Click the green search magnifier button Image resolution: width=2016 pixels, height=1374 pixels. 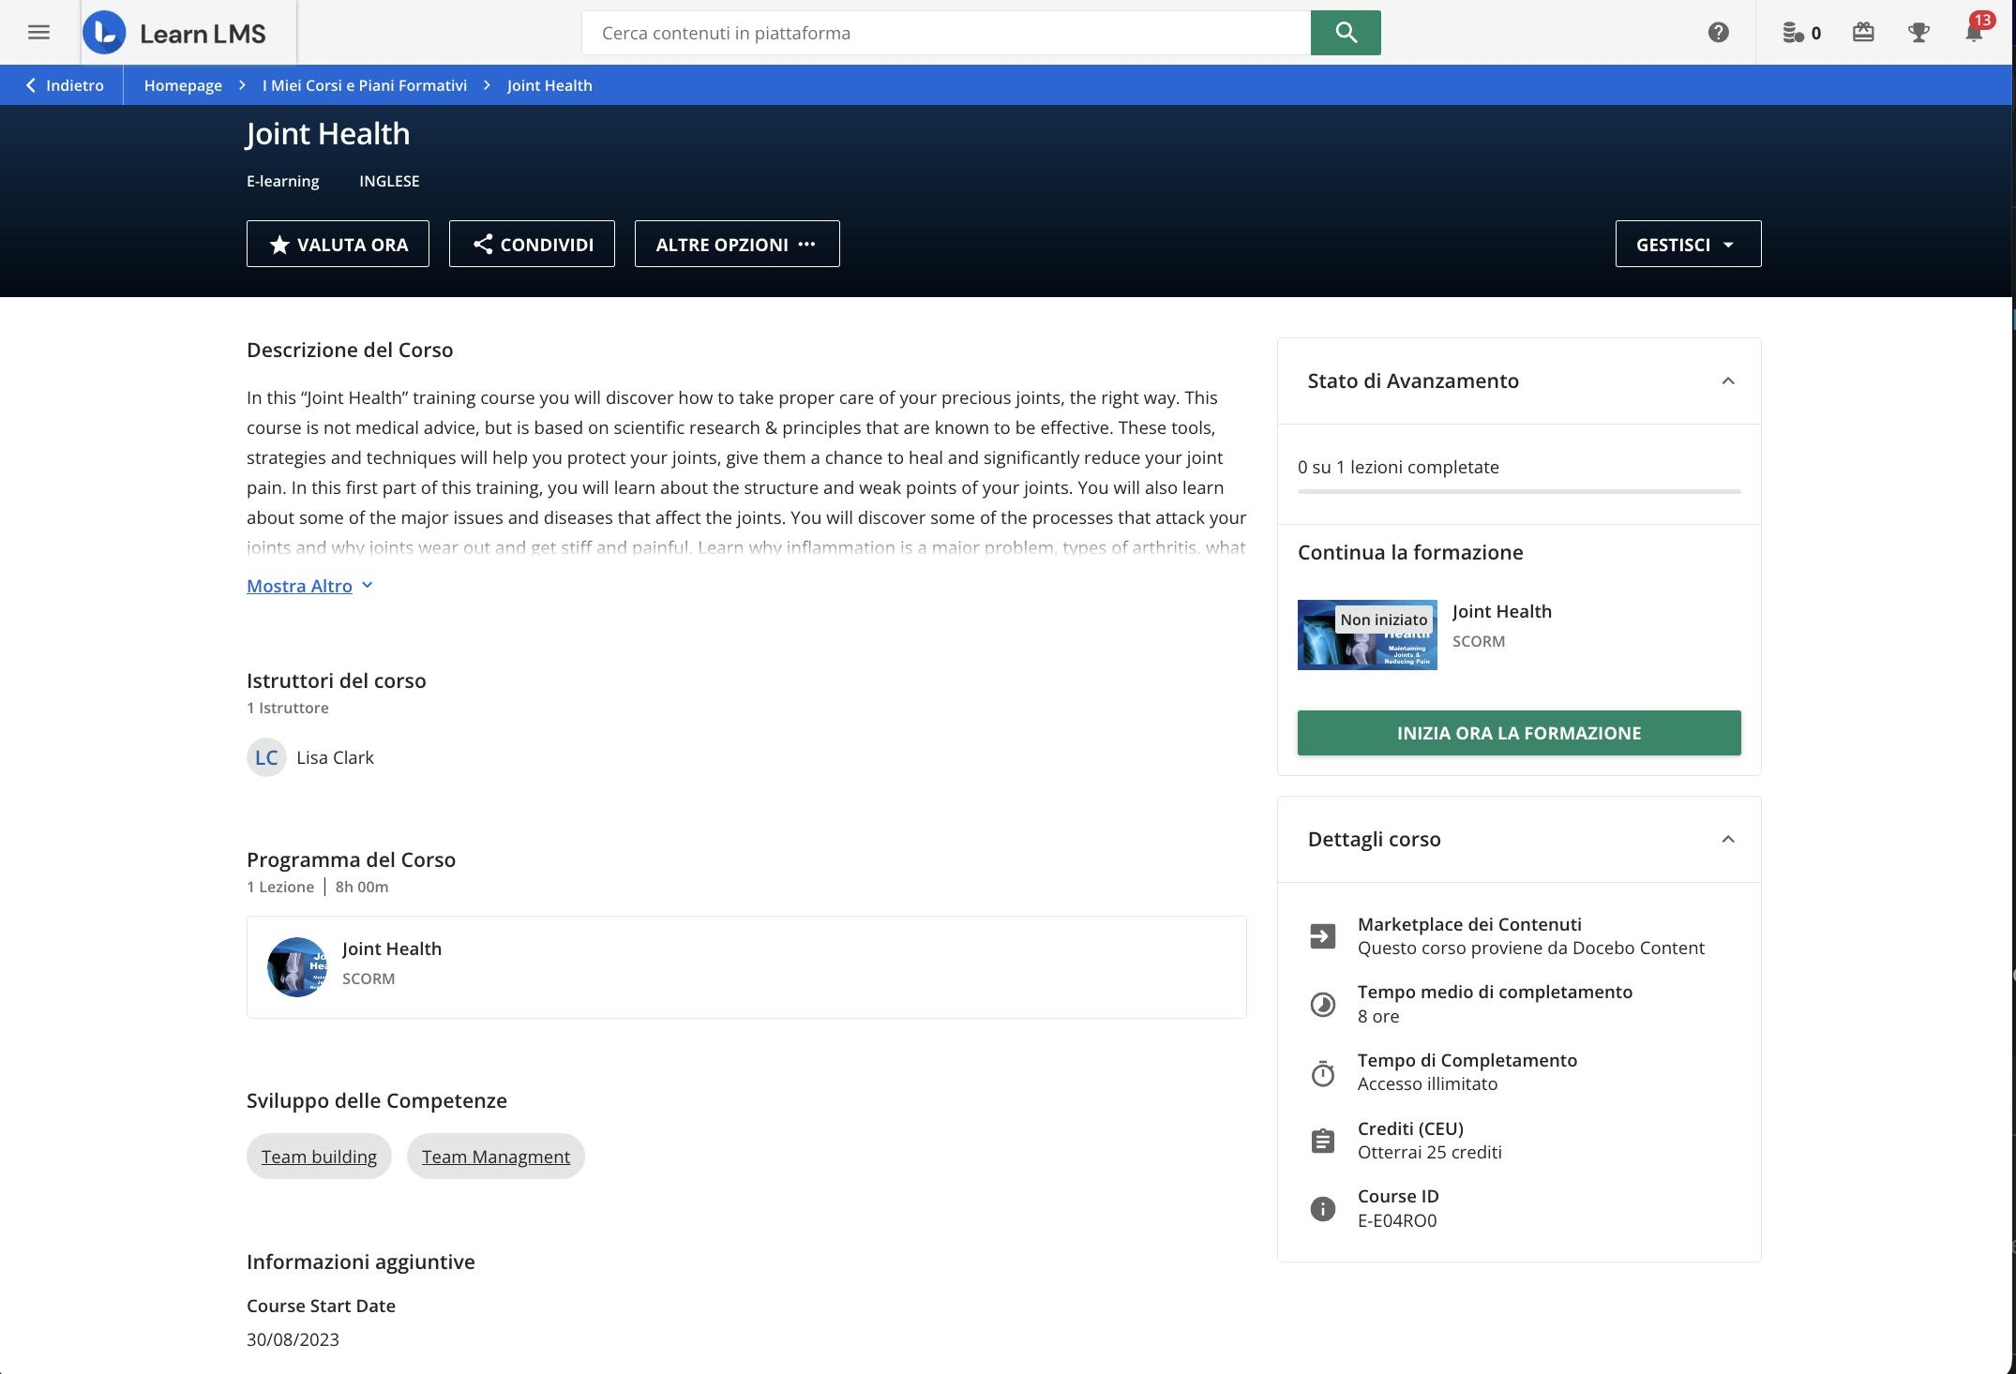pos(1345,33)
